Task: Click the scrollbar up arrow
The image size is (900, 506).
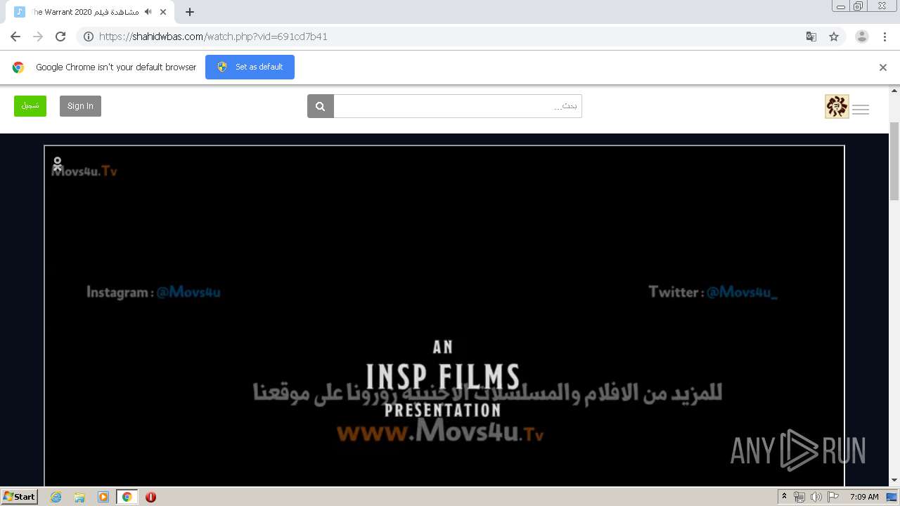Action: pos(894,91)
